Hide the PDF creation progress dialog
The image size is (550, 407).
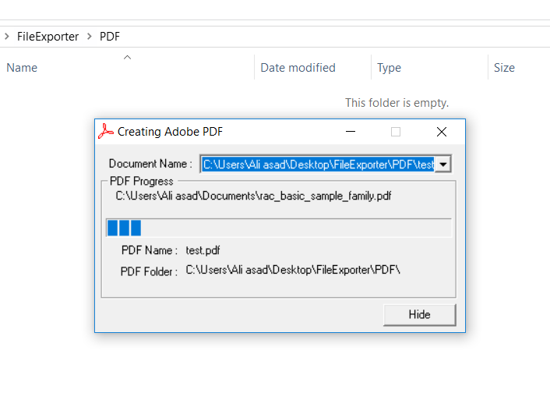point(420,315)
